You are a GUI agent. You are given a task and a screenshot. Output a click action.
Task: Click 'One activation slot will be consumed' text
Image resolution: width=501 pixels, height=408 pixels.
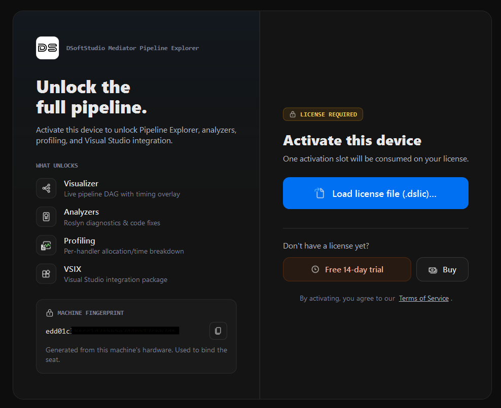point(376,159)
